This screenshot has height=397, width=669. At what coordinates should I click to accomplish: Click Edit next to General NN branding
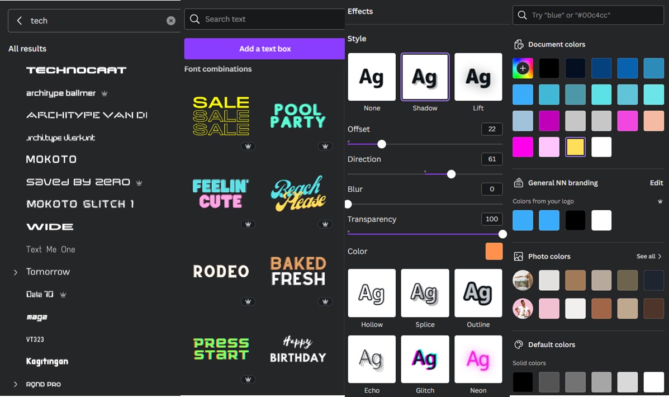pos(656,183)
